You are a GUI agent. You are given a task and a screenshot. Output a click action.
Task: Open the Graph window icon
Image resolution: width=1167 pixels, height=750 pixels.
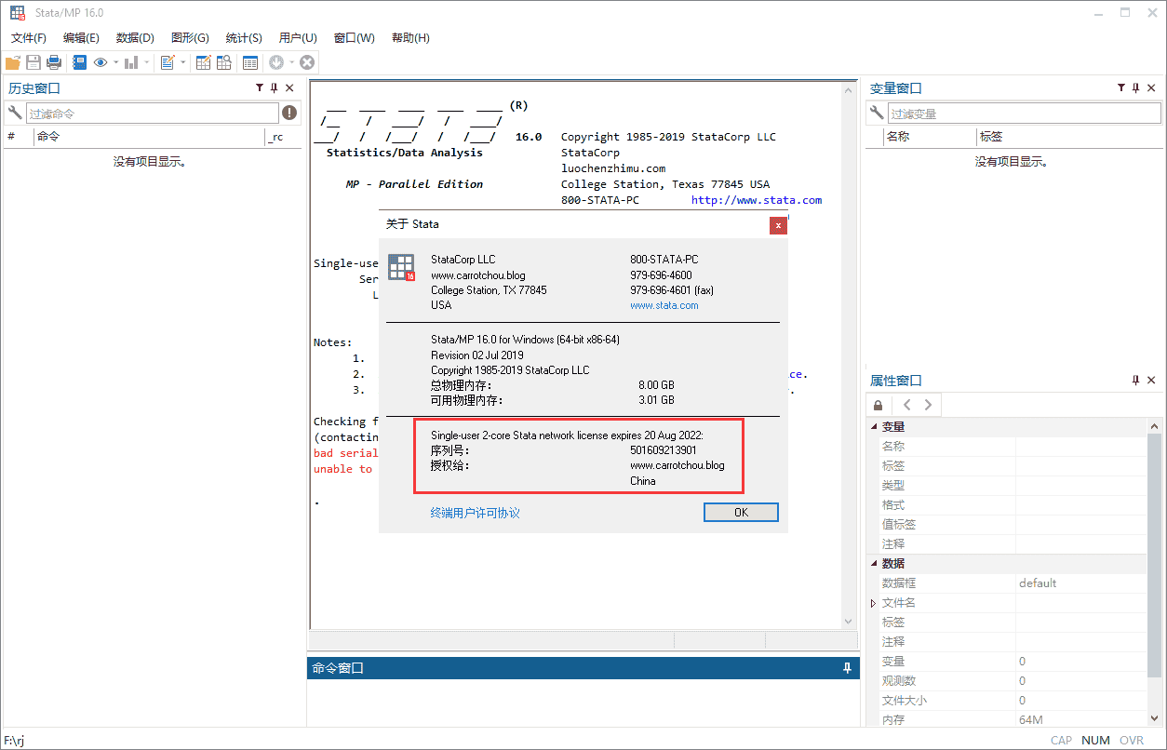click(133, 61)
